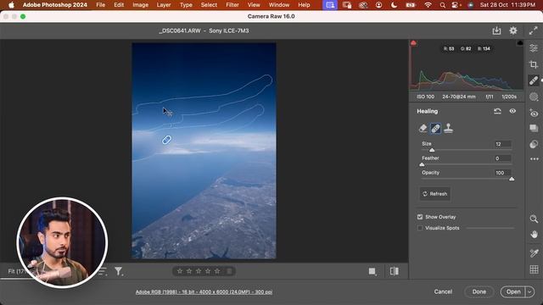Open Wi-Fi status in macOS menu bar
This screenshot has height=305, width=543.
pos(428,5)
